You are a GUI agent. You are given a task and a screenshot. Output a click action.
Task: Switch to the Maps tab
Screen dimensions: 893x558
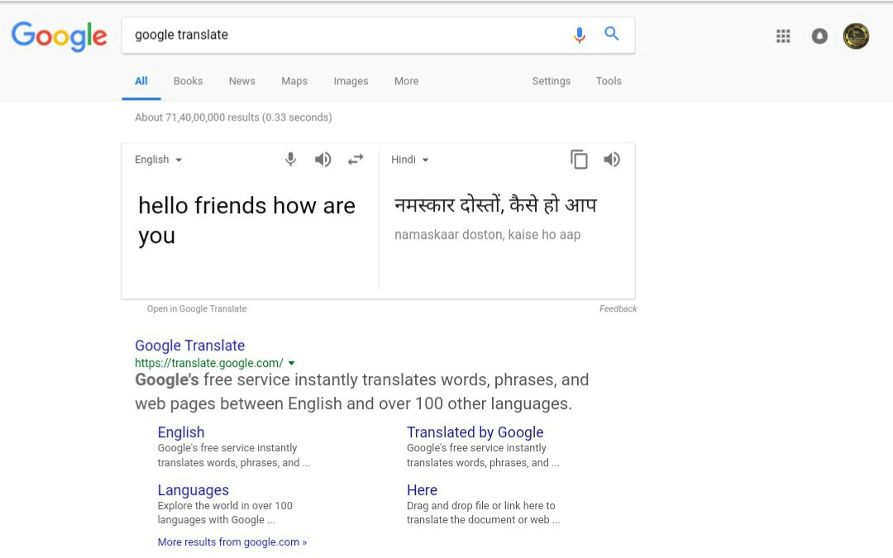point(294,81)
